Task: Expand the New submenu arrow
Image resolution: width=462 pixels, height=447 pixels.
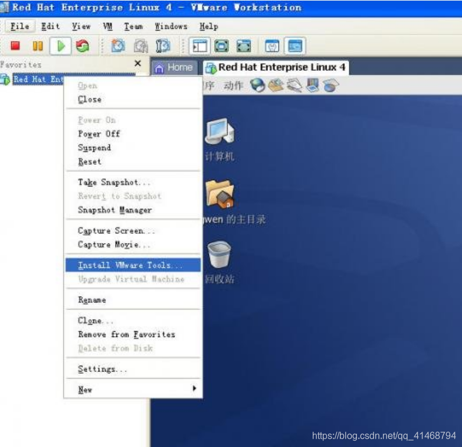Action: coord(194,389)
